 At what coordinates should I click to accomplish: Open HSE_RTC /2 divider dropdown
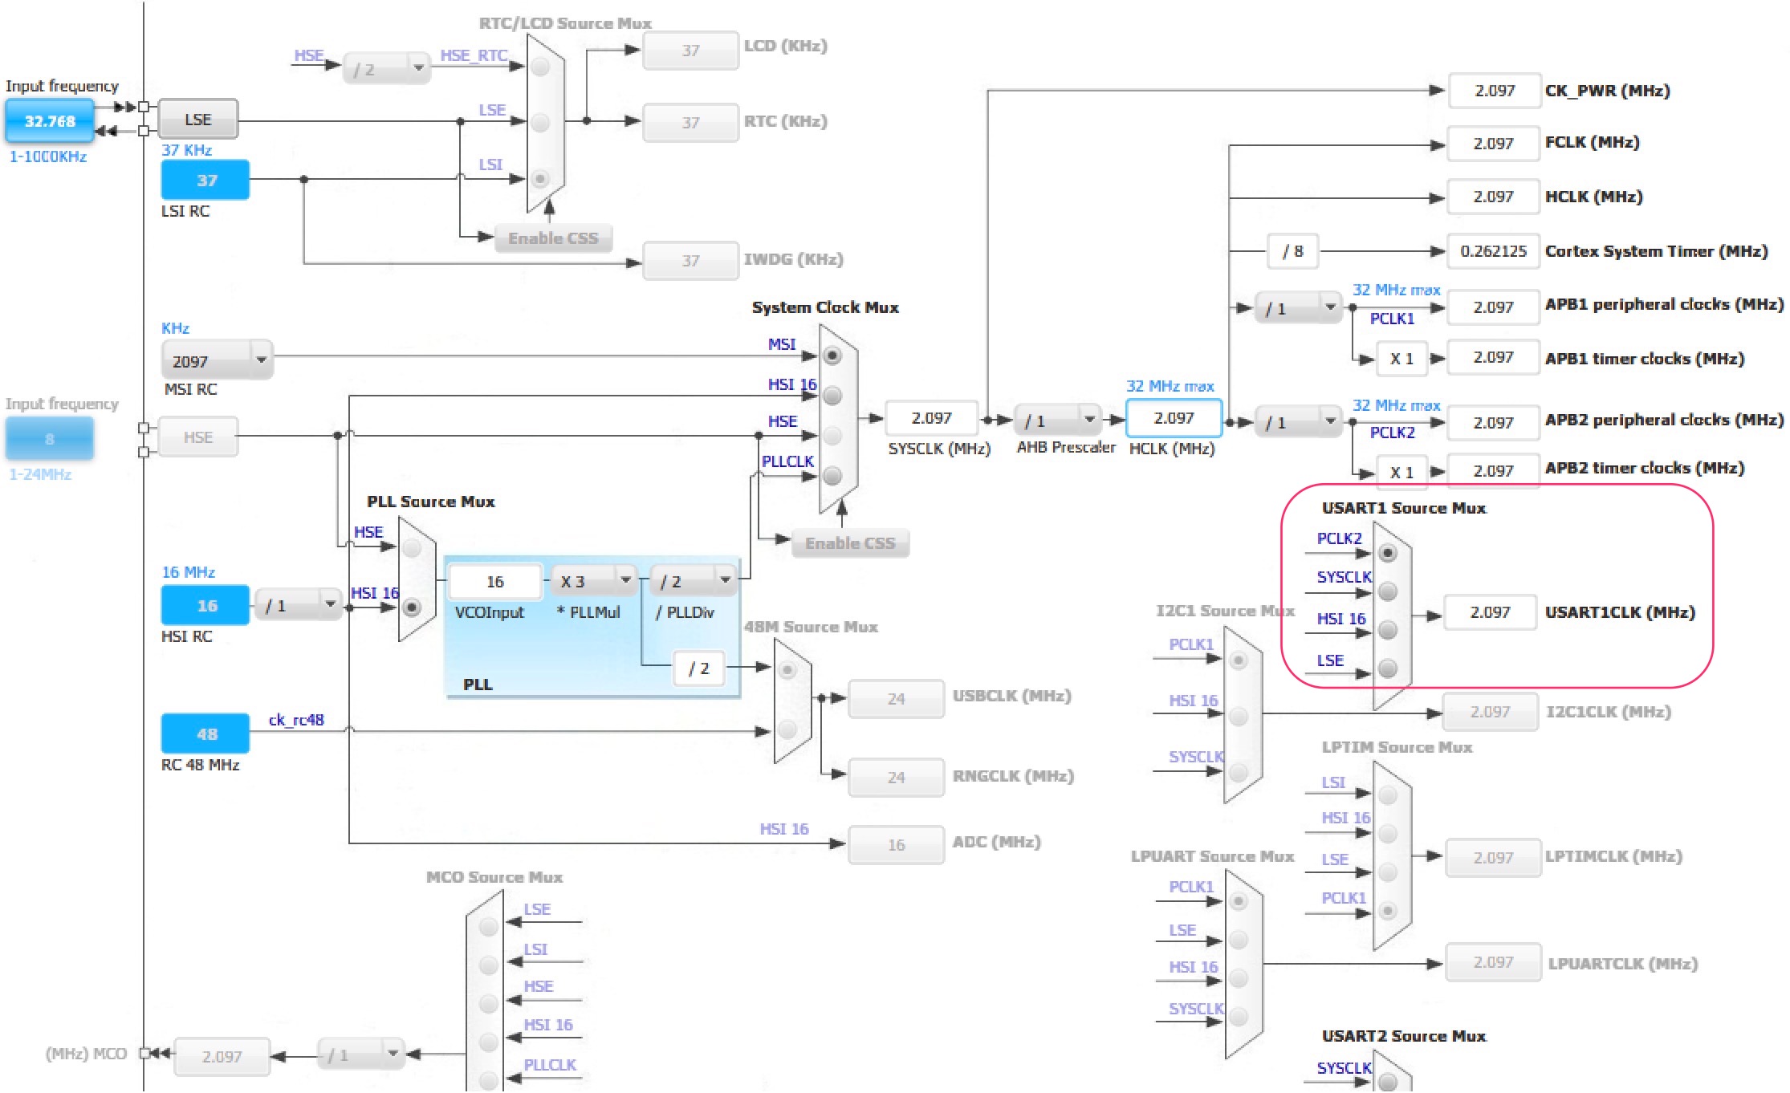pos(387,69)
